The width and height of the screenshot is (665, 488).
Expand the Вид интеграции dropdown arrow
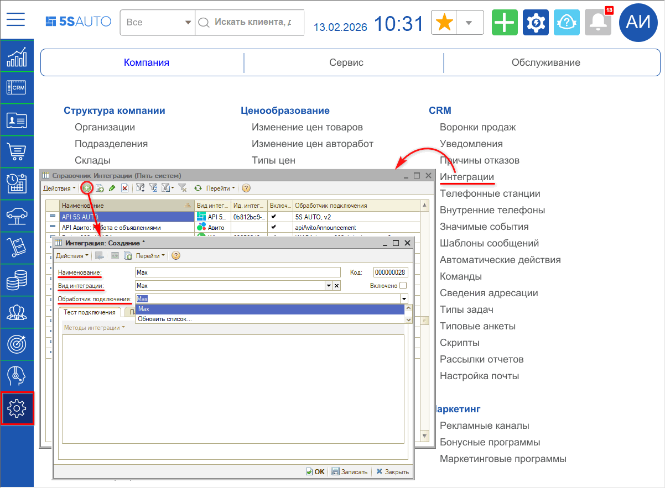click(330, 285)
